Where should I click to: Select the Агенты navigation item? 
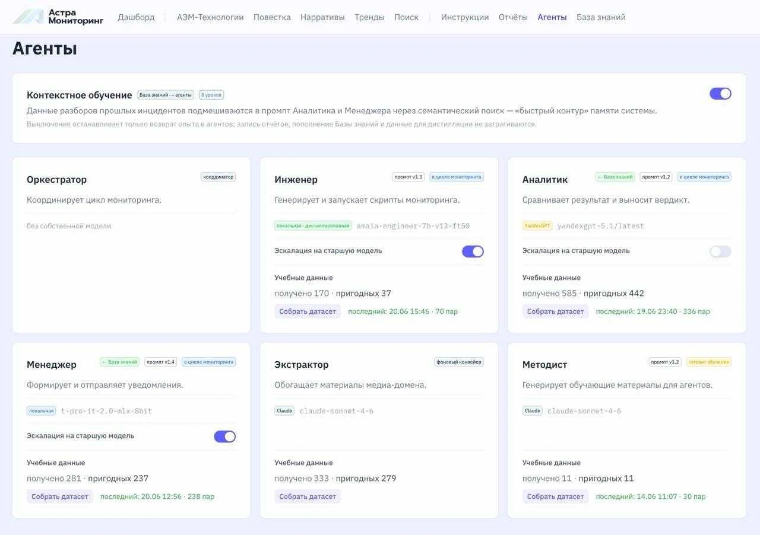pos(552,17)
